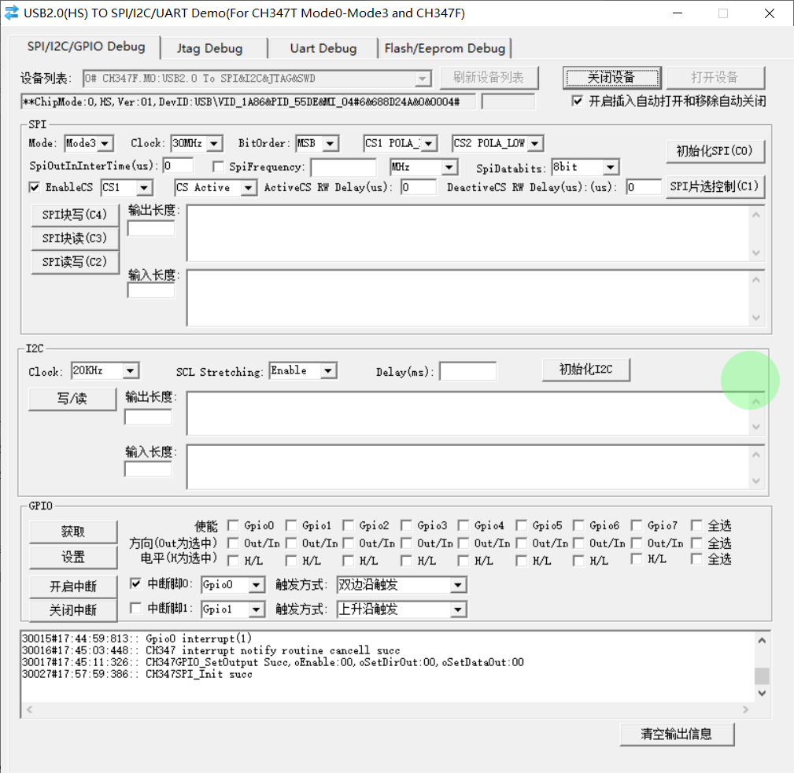Image resolution: width=794 pixels, height=773 pixels.
Task: Click the SpiFrequency value field
Action: [343, 167]
